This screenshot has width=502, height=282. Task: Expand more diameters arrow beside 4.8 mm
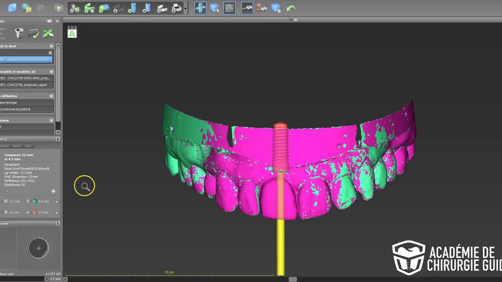[57, 202]
